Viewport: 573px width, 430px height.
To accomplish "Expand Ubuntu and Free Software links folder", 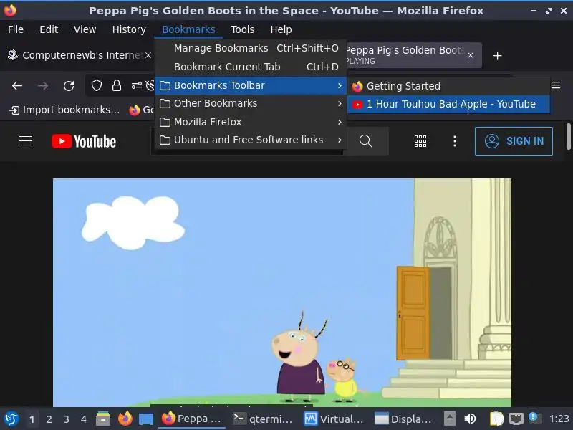I will click(250, 140).
